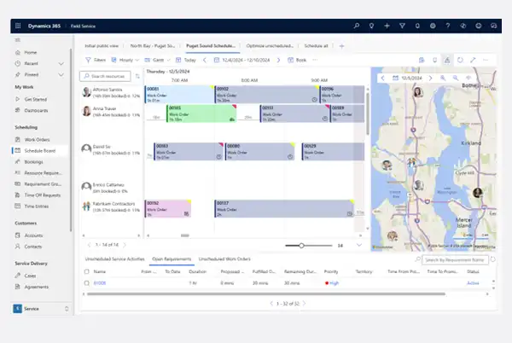Click the plus icon in top bar

pyautogui.click(x=387, y=26)
